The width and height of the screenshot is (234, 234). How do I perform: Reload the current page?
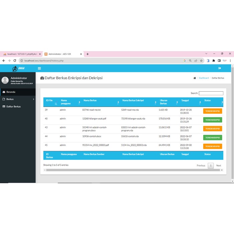15,61
